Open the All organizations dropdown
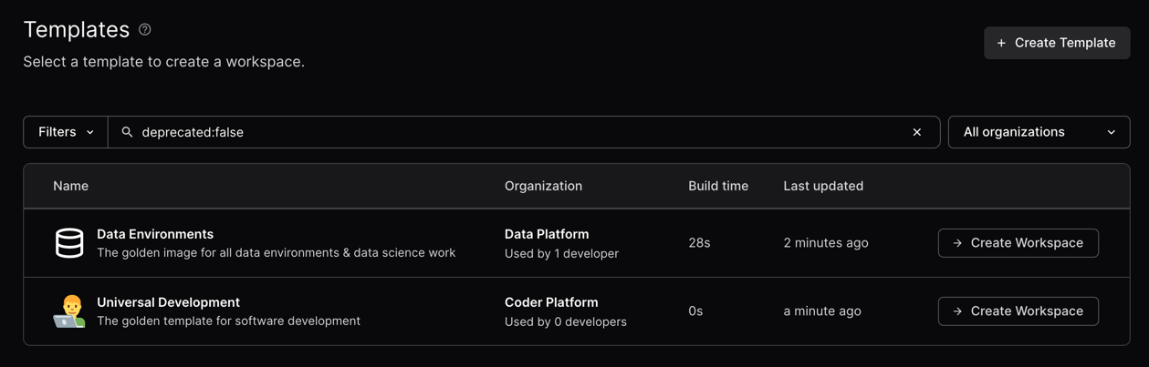The width and height of the screenshot is (1149, 367). 1039,132
